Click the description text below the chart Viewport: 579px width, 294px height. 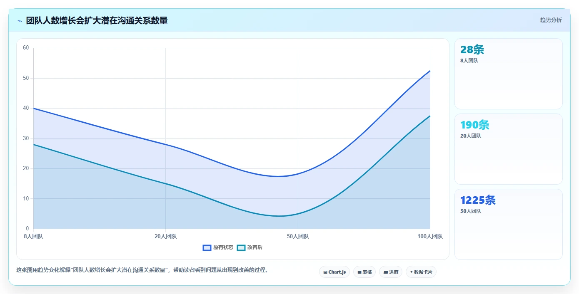pos(142,270)
